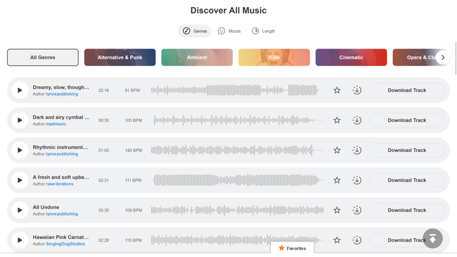Download Track for Dark and airy cymbal
The width and height of the screenshot is (457, 257).
(x=407, y=121)
